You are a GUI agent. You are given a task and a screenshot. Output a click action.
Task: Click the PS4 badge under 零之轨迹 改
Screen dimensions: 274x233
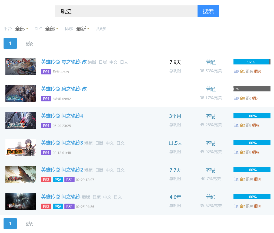tap(46, 72)
